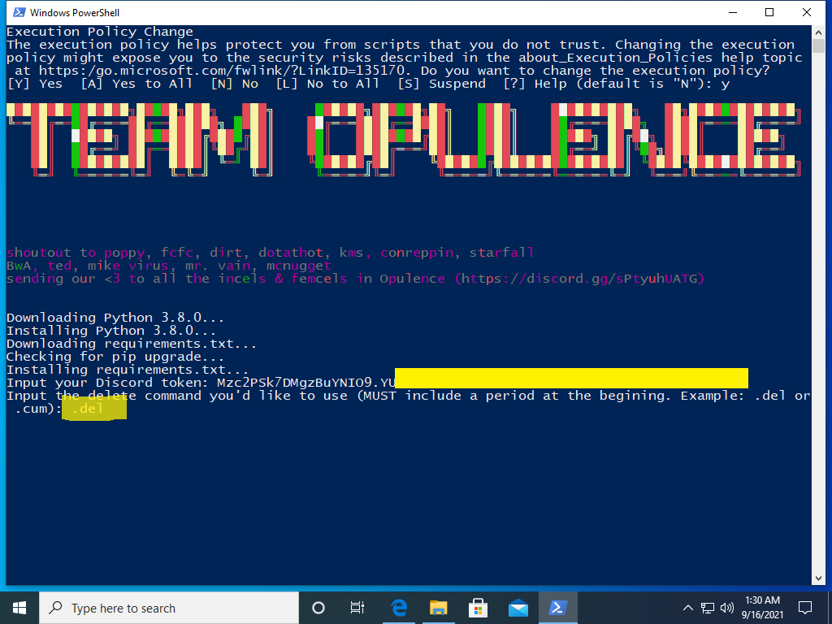832x624 pixels.
Task: Click the 'Execution Policy Change' heading
Action: click(100, 32)
